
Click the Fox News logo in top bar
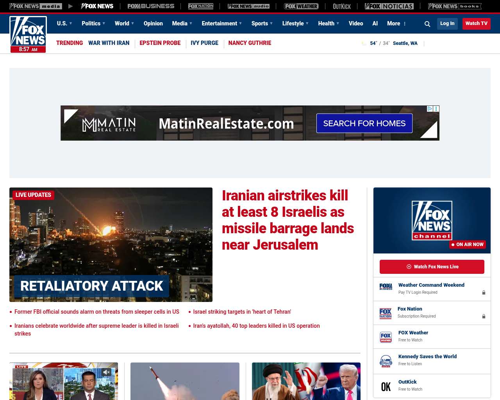(97, 6)
